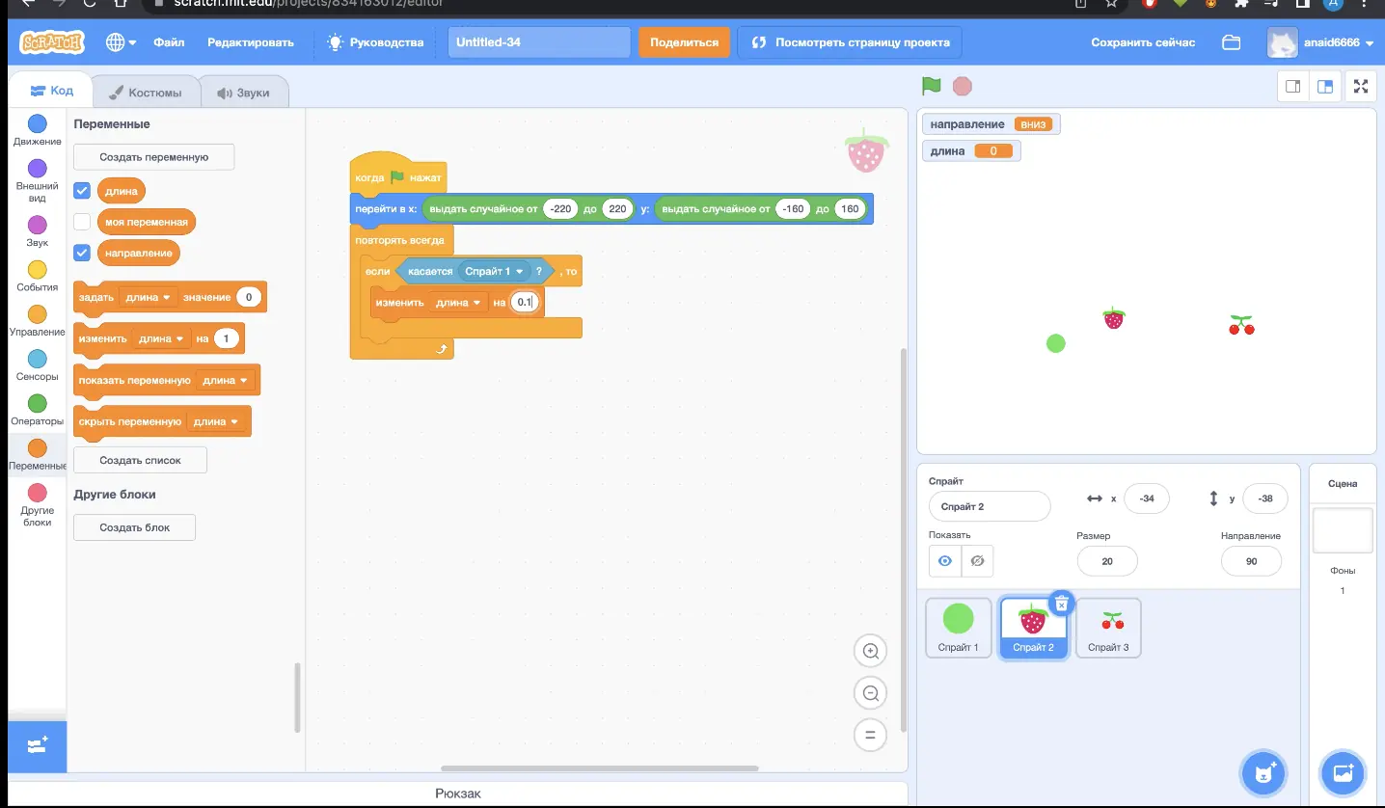
Task: Open the add extension button
Action: pos(37,746)
